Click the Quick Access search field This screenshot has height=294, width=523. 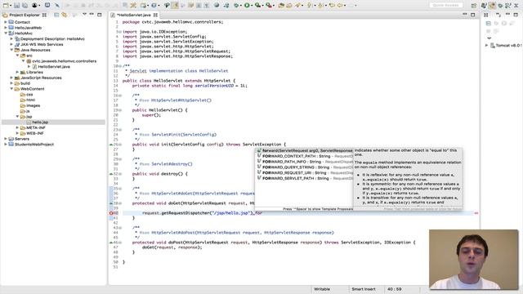(x=446, y=6)
